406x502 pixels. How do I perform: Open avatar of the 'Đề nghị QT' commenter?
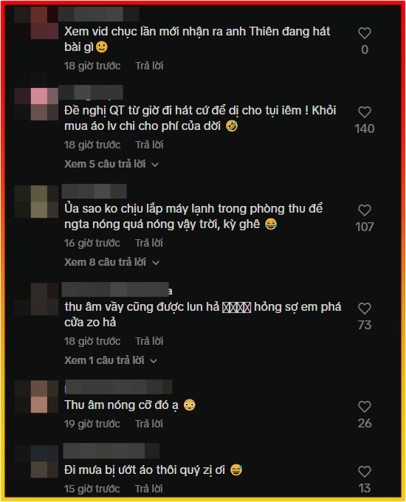pyautogui.click(x=36, y=104)
